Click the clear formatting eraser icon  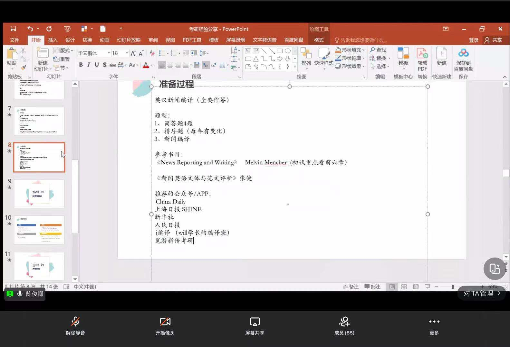coord(152,53)
